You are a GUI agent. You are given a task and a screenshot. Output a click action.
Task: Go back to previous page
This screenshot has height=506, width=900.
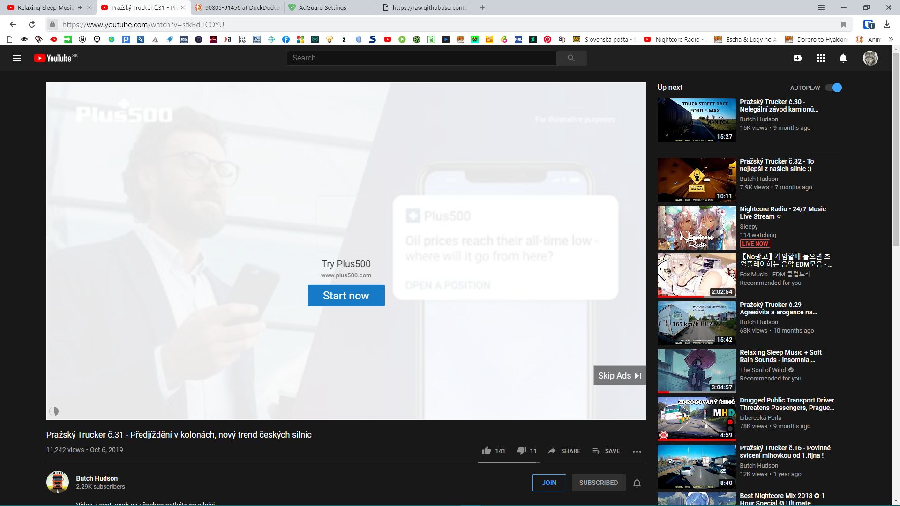(x=13, y=24)
